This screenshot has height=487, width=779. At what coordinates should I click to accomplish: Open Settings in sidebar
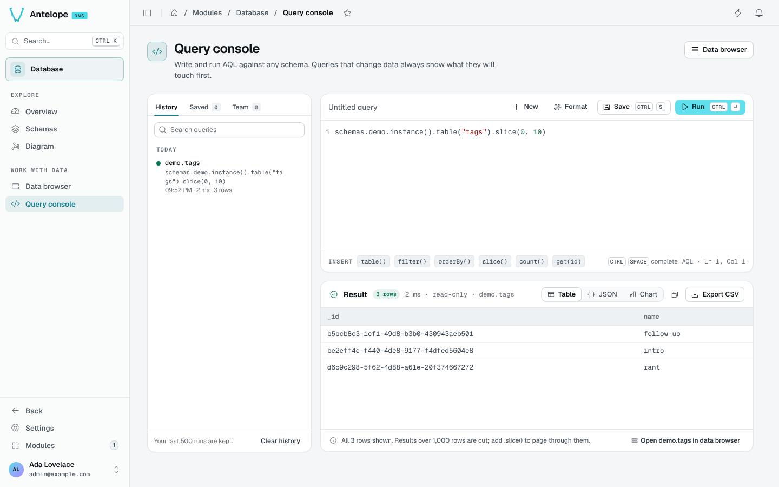[x=65, y=428]
